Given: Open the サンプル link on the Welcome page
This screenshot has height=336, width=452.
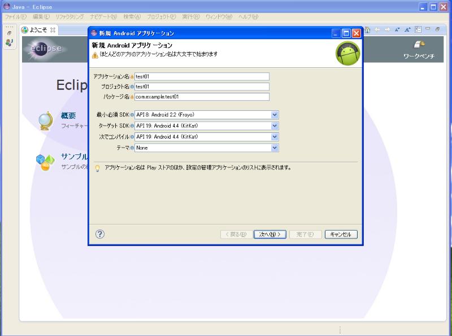Looking at the screenshot, I should [x=75, y=157].
